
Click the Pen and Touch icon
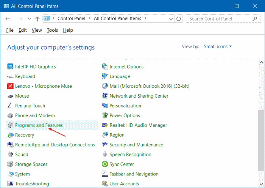[9, 106]
